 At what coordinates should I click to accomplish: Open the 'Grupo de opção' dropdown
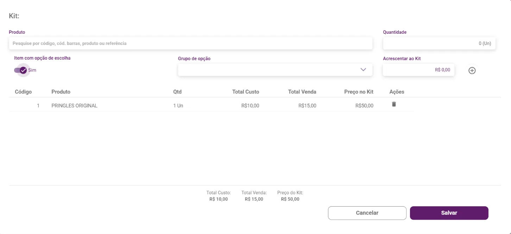[275, 70]
